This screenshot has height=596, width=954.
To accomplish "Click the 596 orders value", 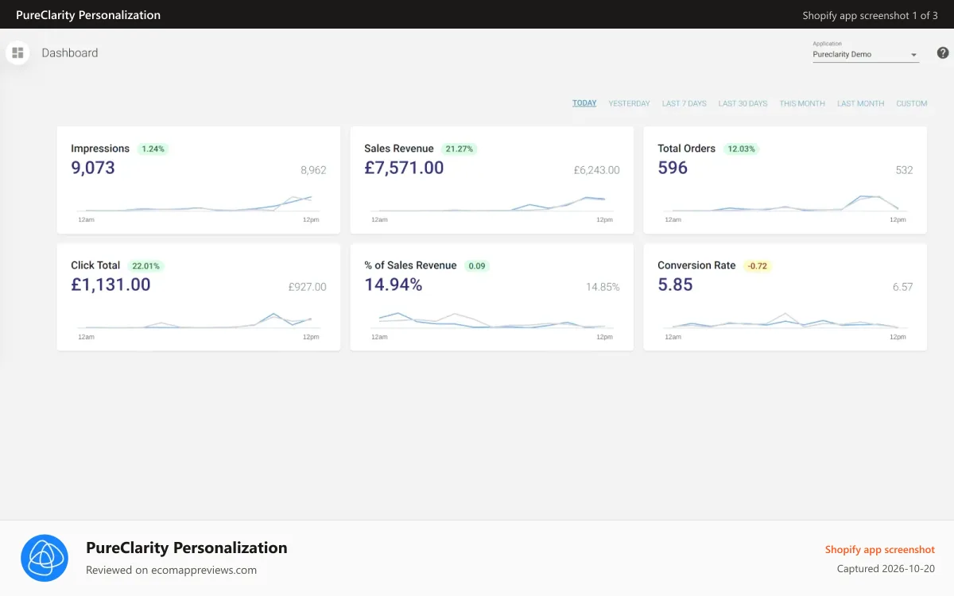I will [x=673, y=168].
